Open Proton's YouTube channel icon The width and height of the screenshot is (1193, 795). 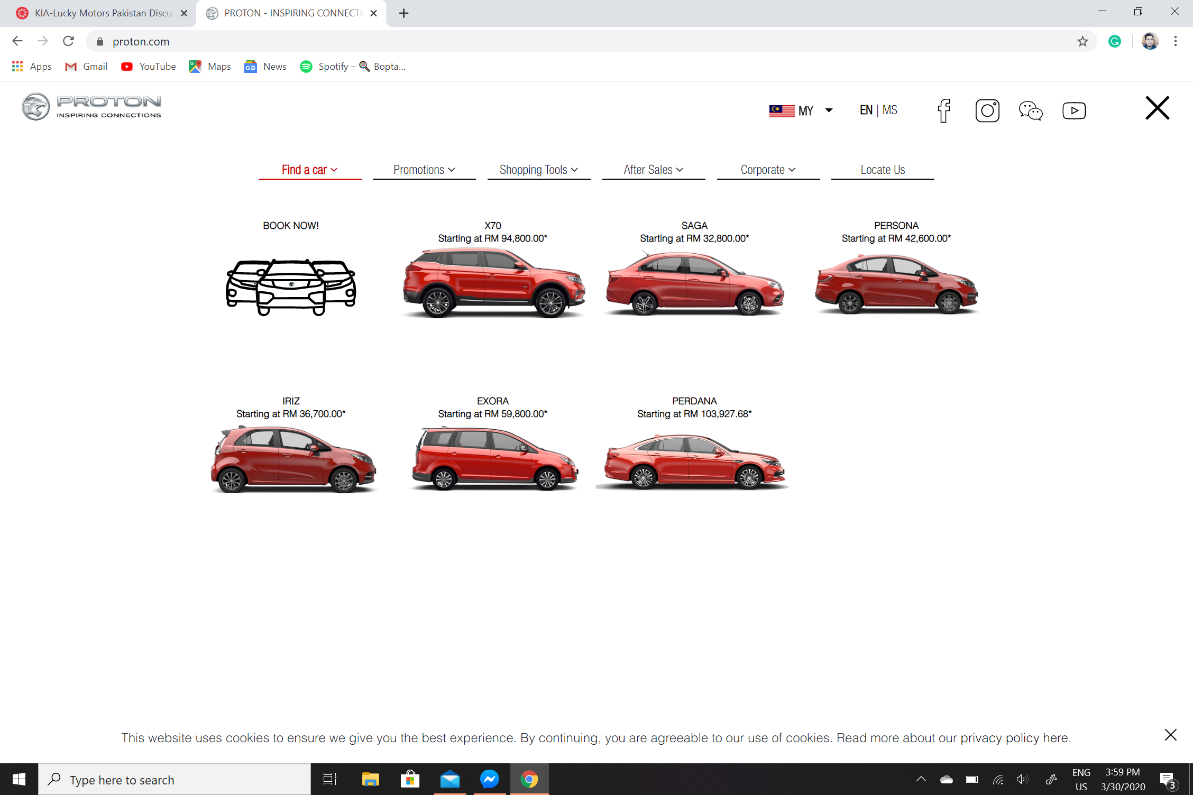[x=1074, y=110]
